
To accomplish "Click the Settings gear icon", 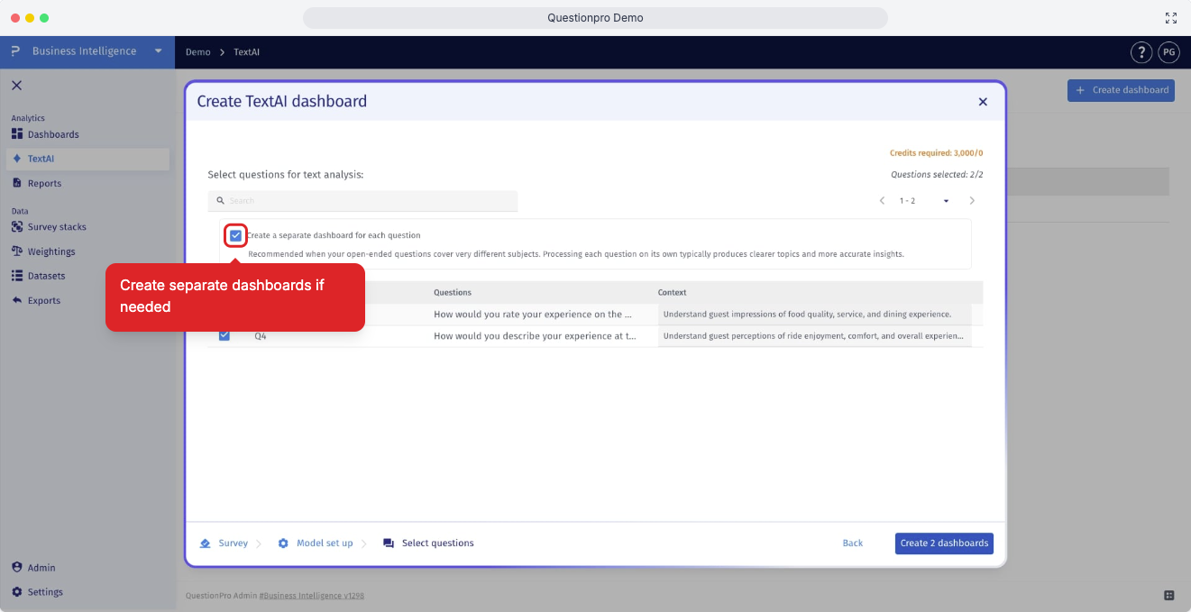I will (17, 592).
